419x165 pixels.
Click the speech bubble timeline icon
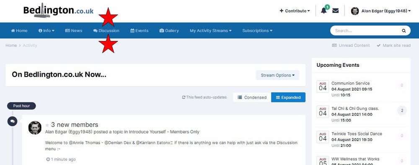pos(12,121)
